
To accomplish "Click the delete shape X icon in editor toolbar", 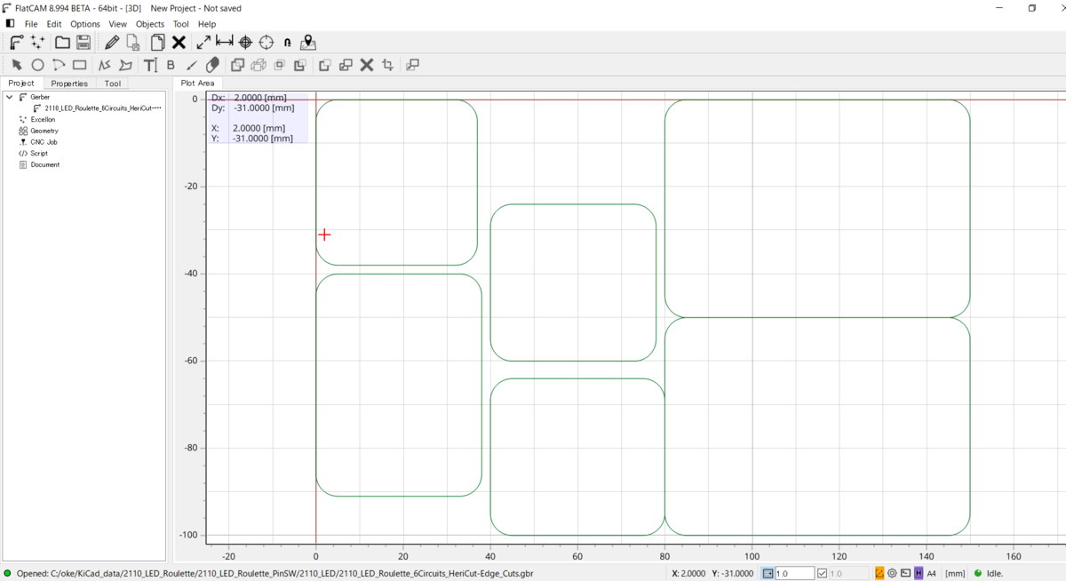I will (367, 65).
